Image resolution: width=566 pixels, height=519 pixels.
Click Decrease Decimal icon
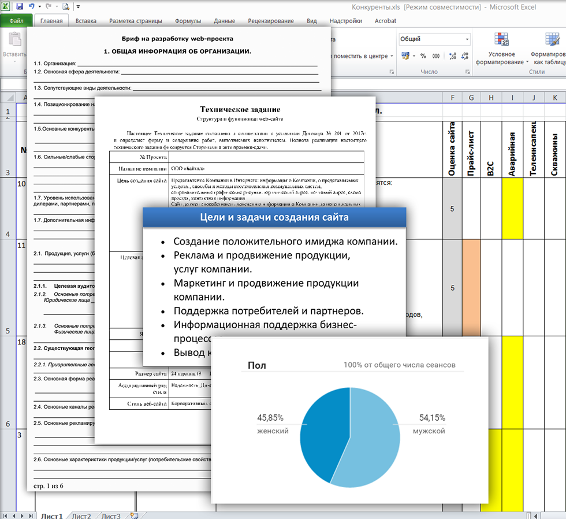464,55
